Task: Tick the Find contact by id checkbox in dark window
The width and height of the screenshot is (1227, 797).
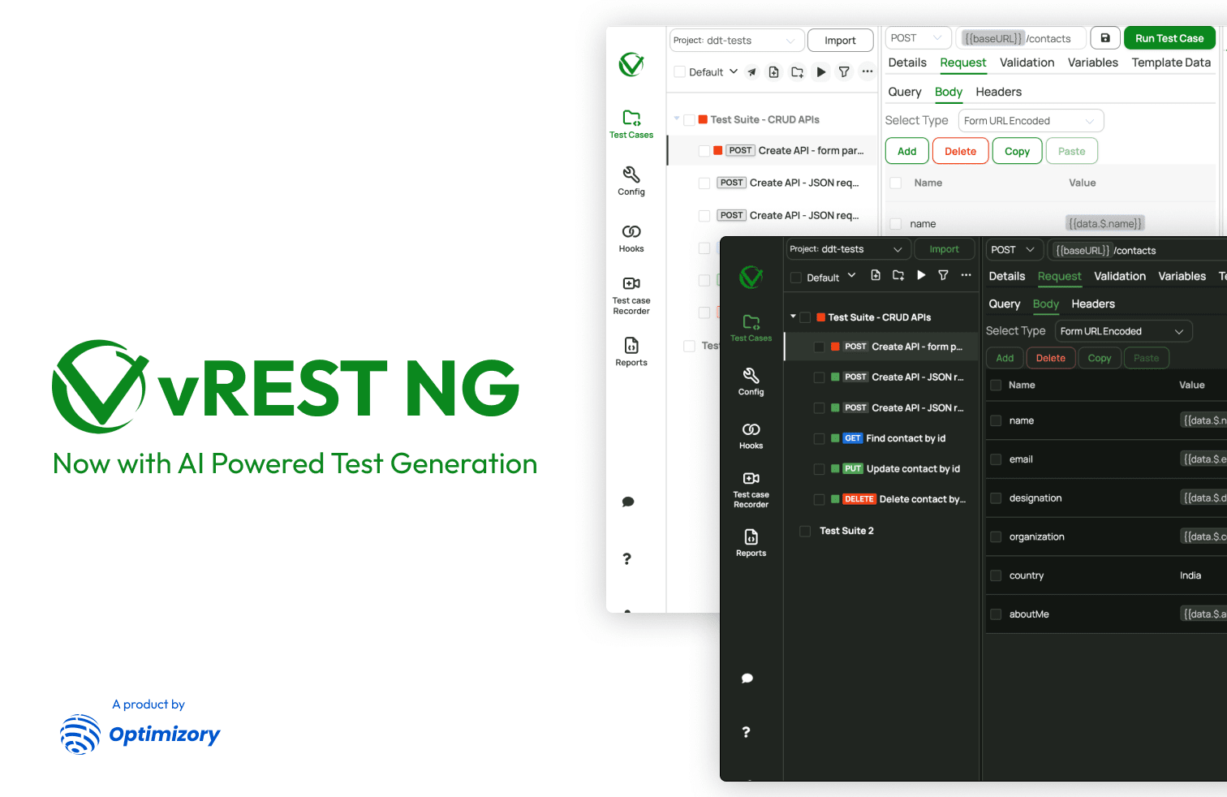Action: 819,439
